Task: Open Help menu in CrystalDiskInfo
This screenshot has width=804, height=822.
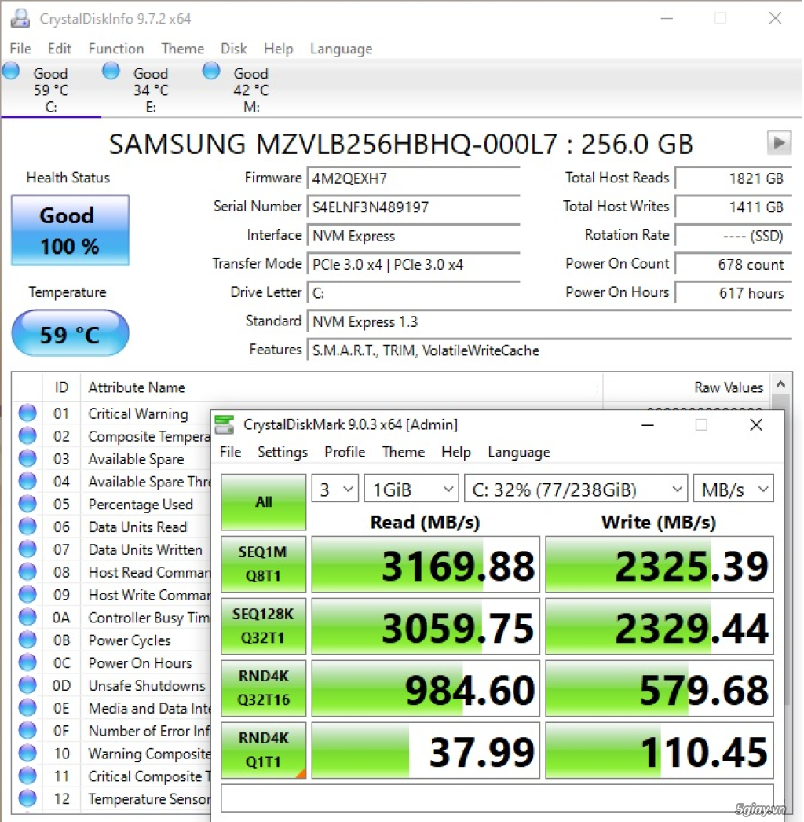Action: coord(278,49)
